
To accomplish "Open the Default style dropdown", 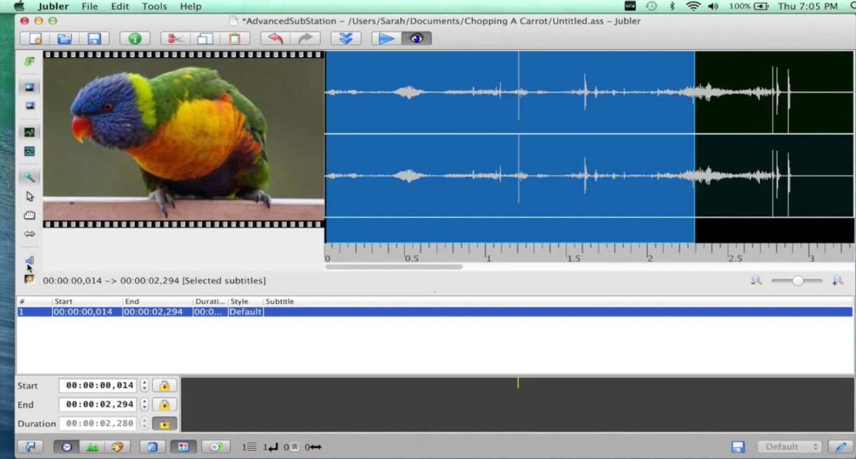I will pyautogui.click(x=790, y=446).
